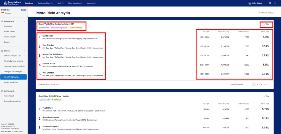This screenshot has height=134, width=281.
Task: Click the Home link in sidebar
Action: coord(24,10)
